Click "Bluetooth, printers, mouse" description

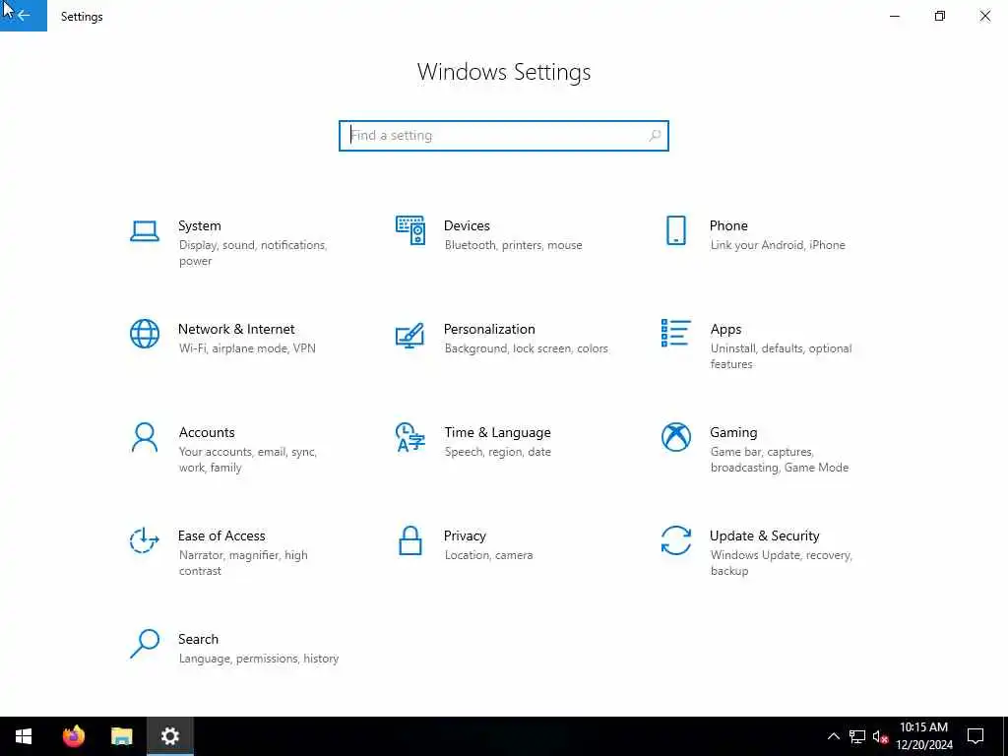(x=513, y=245)
